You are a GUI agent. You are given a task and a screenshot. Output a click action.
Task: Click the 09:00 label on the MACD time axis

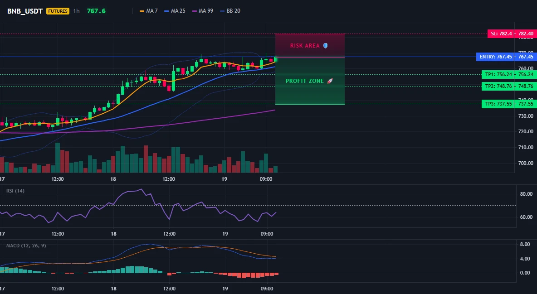click(x=267, y=289)
